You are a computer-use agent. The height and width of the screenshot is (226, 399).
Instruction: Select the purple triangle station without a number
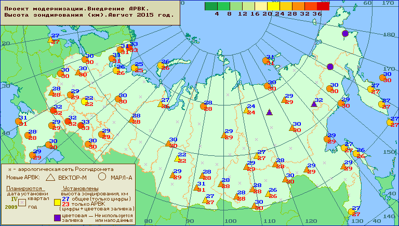point(269,112)
